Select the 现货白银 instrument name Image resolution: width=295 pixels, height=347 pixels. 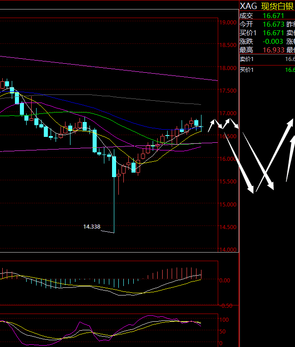point(277,6)
